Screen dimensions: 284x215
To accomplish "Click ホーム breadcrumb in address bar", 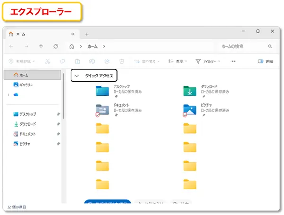I will point(93,46).
